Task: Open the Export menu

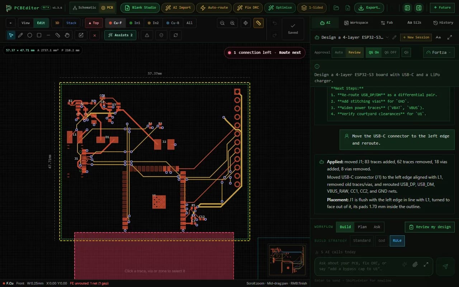Action: coord(369,8)
